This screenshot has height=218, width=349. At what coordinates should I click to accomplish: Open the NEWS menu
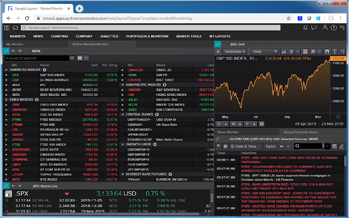click(38, 37)
